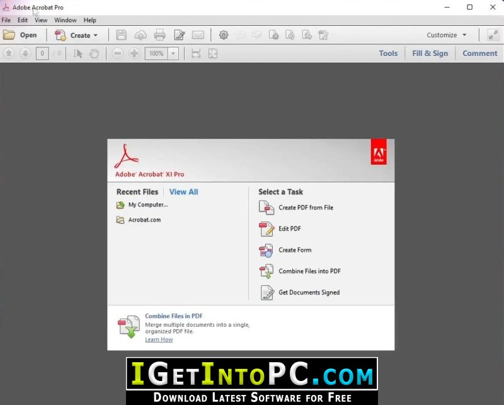Click the Learn How link
This screenshot has height=405, width=504.
coord(159,339)
